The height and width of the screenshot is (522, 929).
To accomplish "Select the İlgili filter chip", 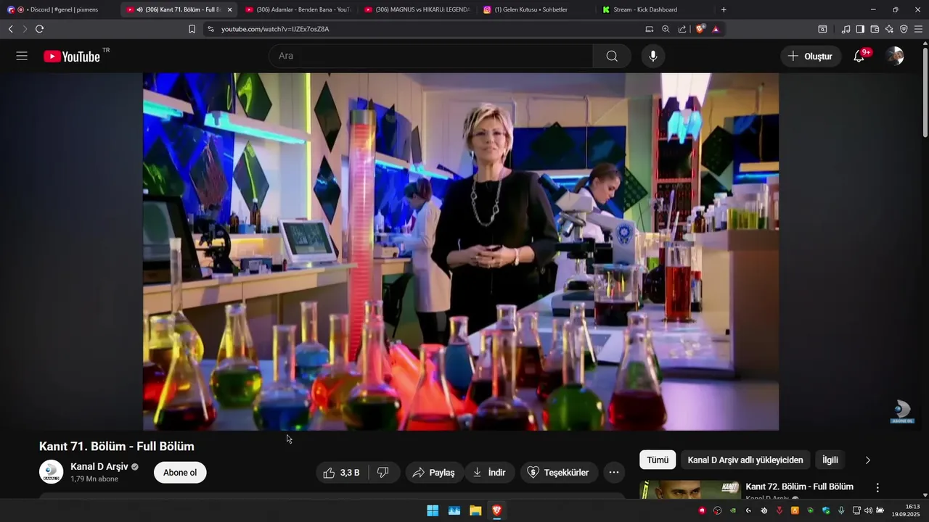I will coord(830,460).
